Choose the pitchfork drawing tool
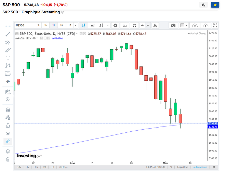The height and width of the screenshot is (171, 225). [8, 42]
